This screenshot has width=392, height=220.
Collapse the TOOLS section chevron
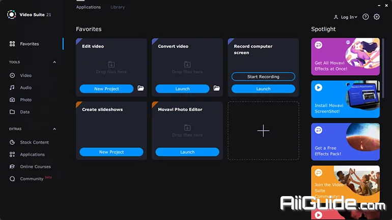pos(54,62)
